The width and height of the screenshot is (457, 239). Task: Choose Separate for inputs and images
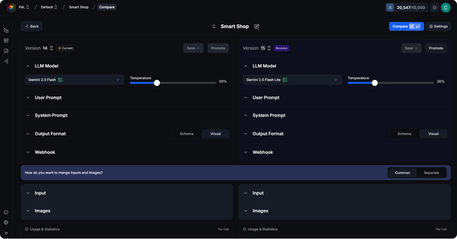coord(431,173)
